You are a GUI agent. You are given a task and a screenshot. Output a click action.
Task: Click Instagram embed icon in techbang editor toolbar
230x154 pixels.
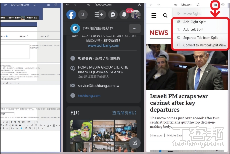[x=26, y=128]
